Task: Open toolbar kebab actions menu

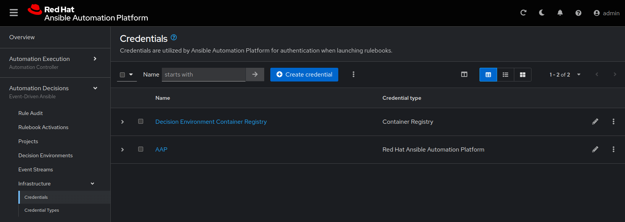Action: (x=354, y=74)
